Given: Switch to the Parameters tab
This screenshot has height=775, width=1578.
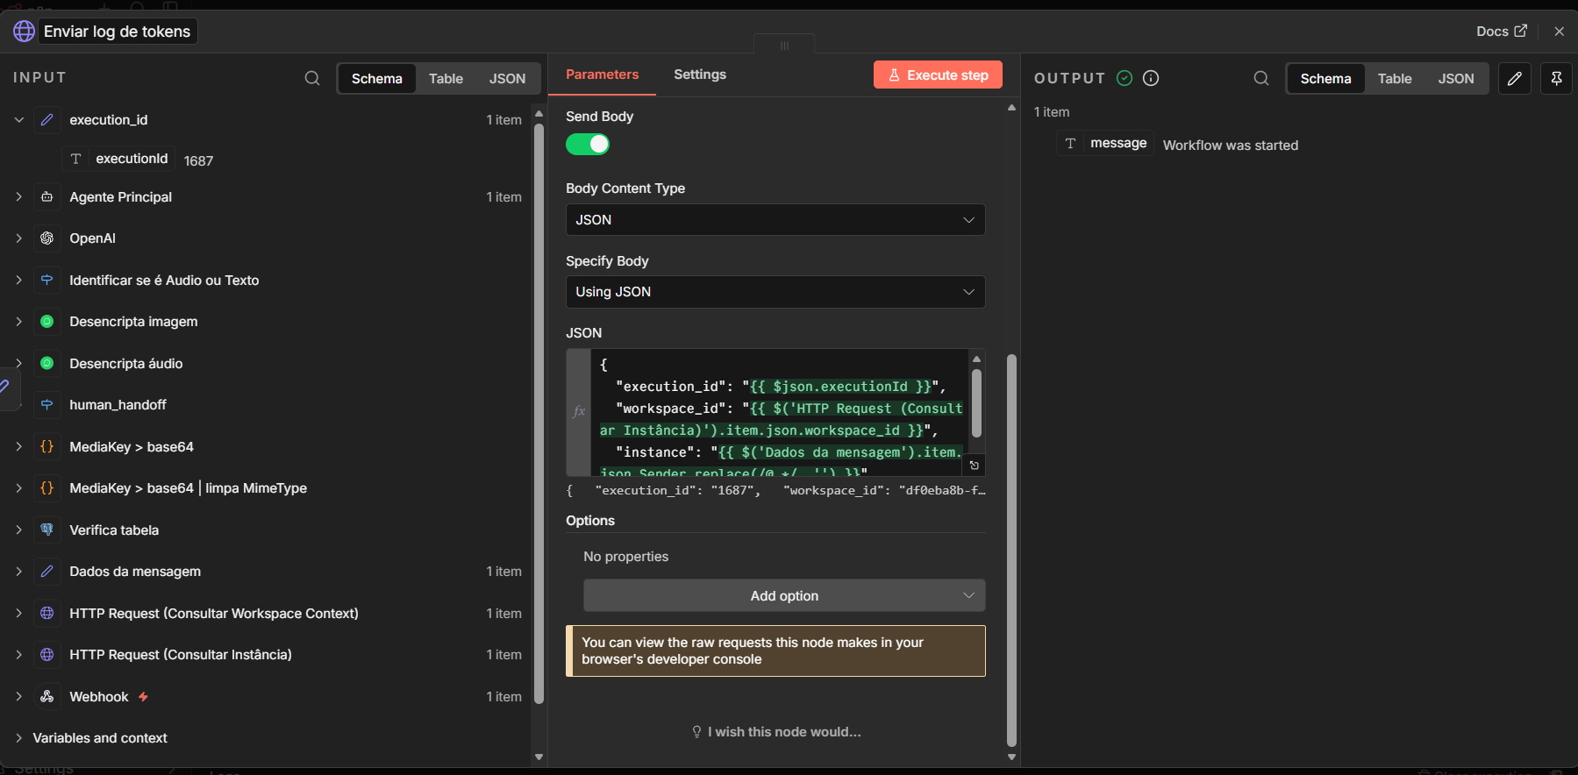Looking at the screenshot, I should (602, 75).
